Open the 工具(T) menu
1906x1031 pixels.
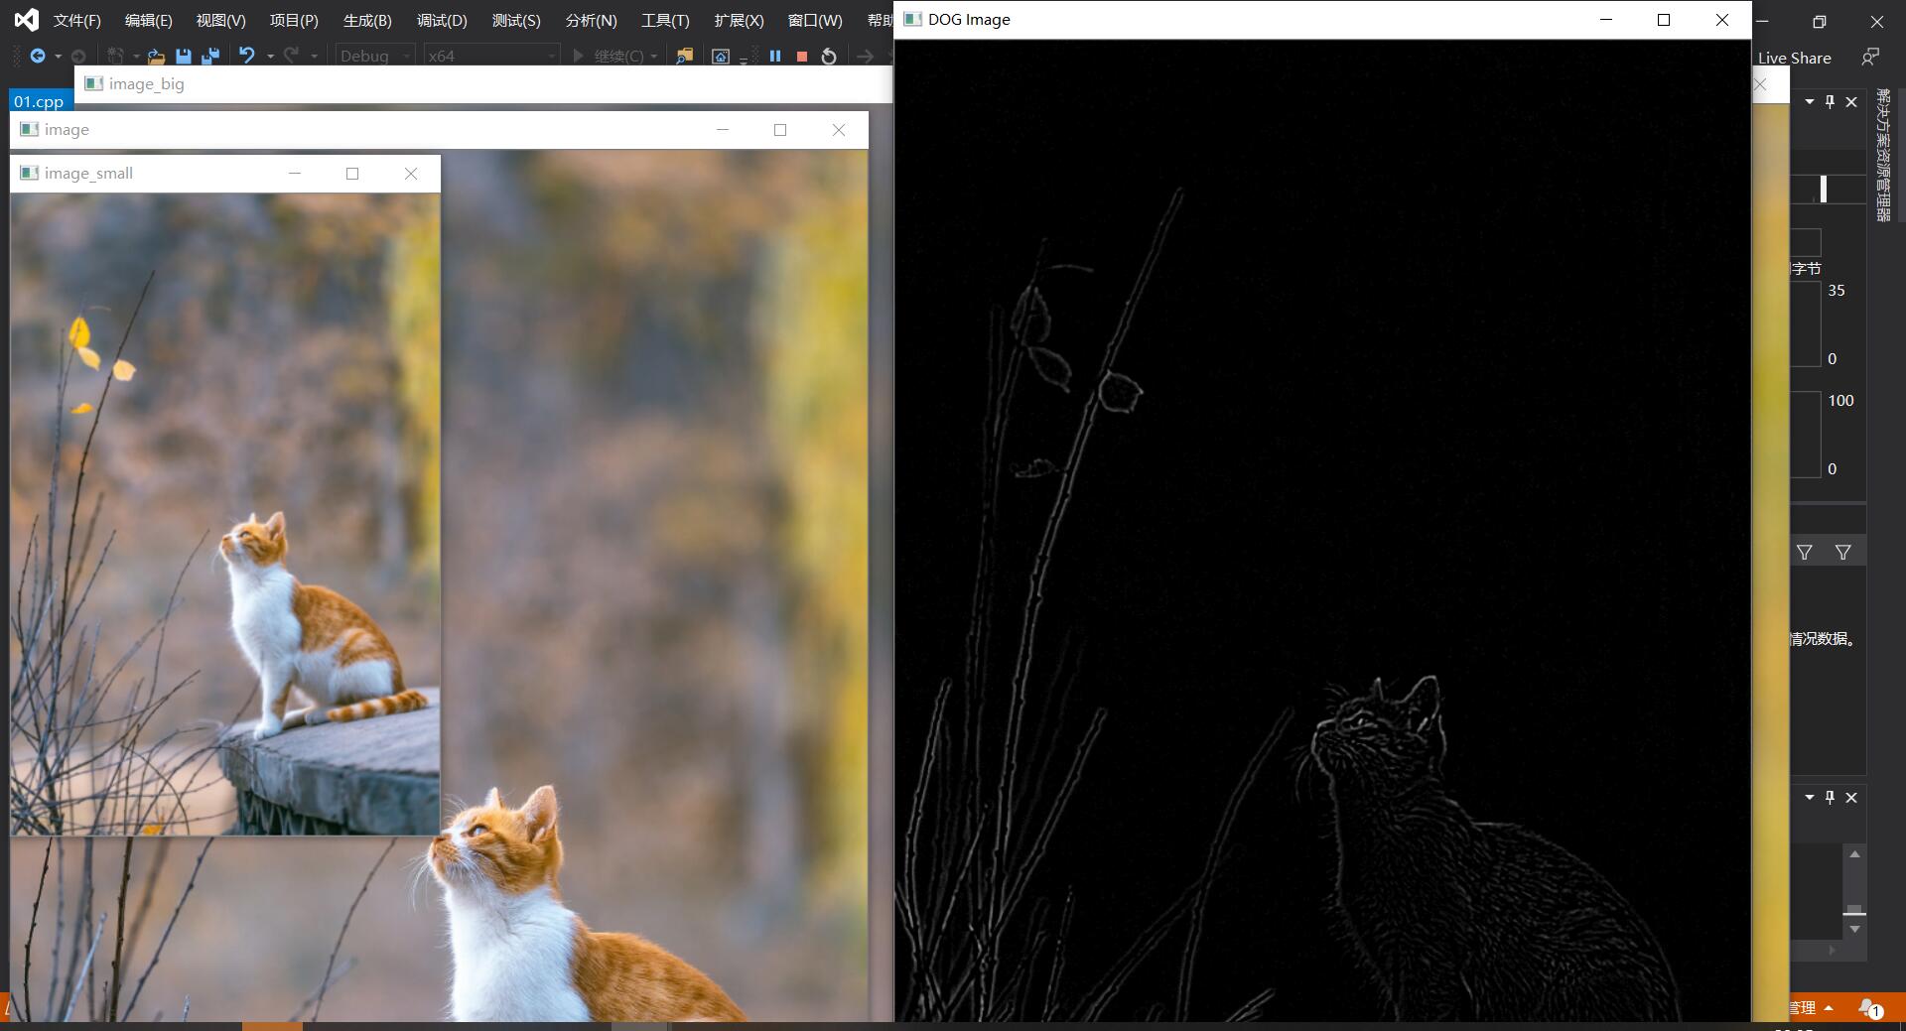pos(665,20)
